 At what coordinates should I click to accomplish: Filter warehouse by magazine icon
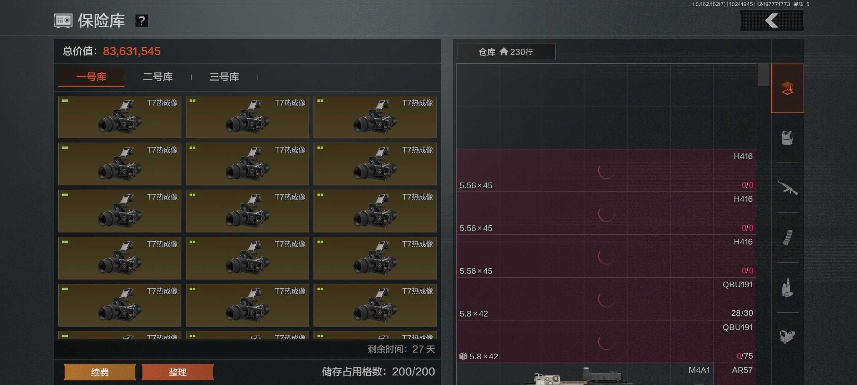click(787, 238)
